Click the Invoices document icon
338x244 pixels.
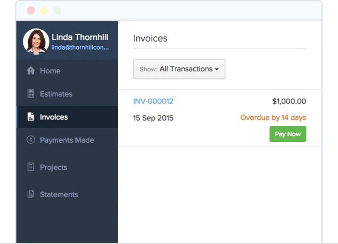click(31, 117)
